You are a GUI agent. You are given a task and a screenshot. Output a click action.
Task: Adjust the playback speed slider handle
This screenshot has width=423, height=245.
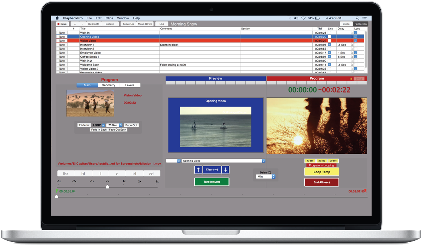(107, 187)
